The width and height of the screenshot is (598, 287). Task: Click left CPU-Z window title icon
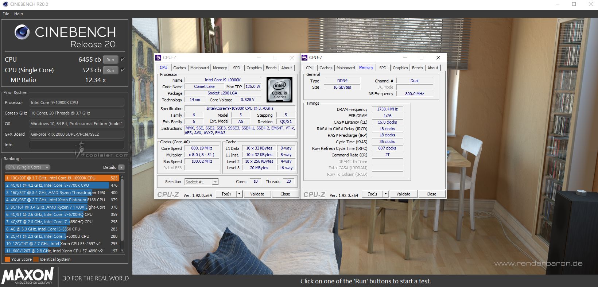pyautogui.click(x=158, y=58)
